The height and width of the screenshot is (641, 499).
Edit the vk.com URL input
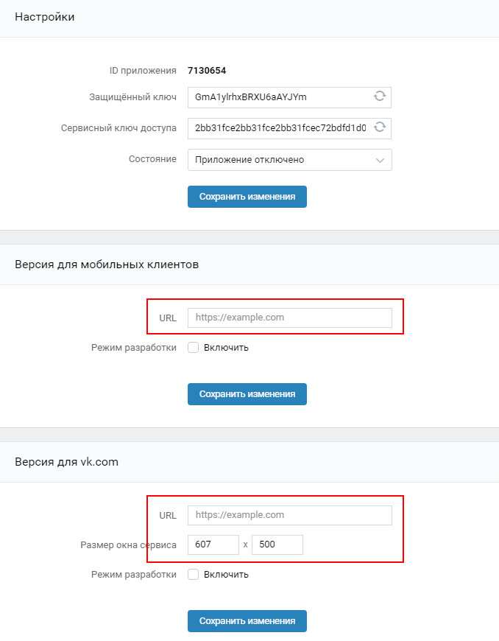coord(289,515)
